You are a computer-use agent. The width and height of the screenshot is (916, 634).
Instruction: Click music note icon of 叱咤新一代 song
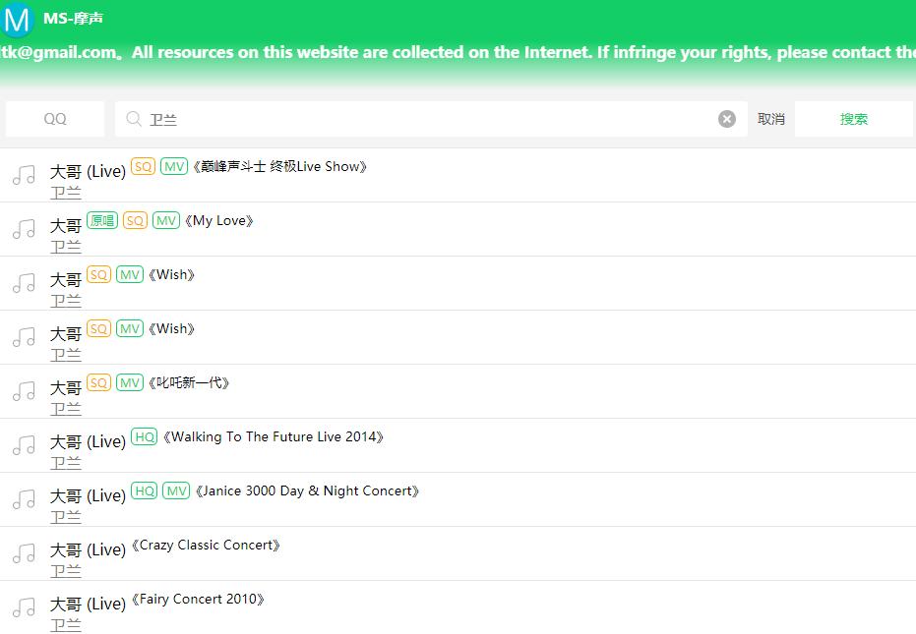[24, 392]
